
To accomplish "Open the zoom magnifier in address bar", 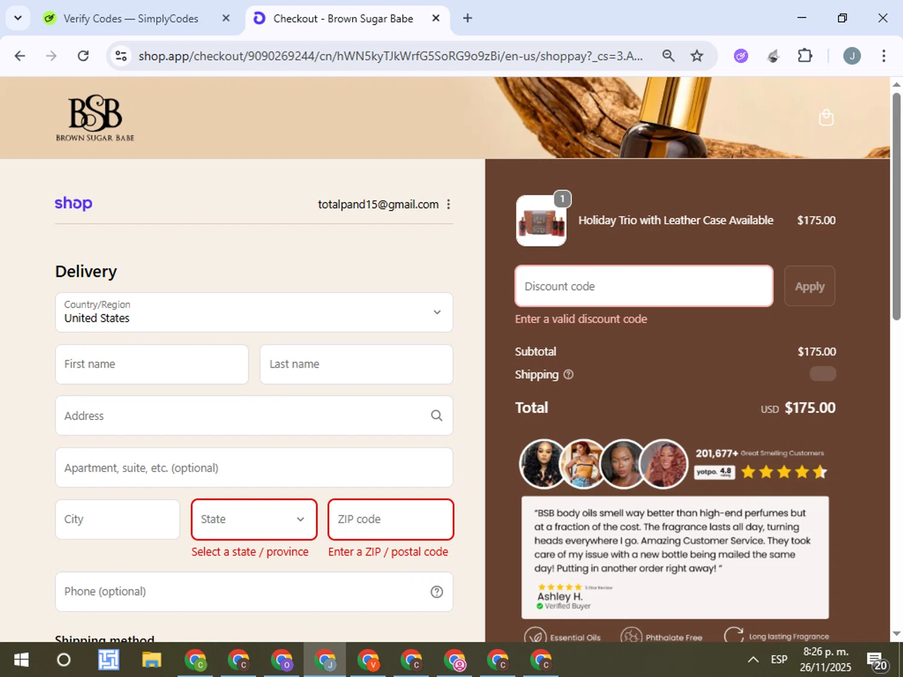I will pyautogui.click(x=668, y=56).
